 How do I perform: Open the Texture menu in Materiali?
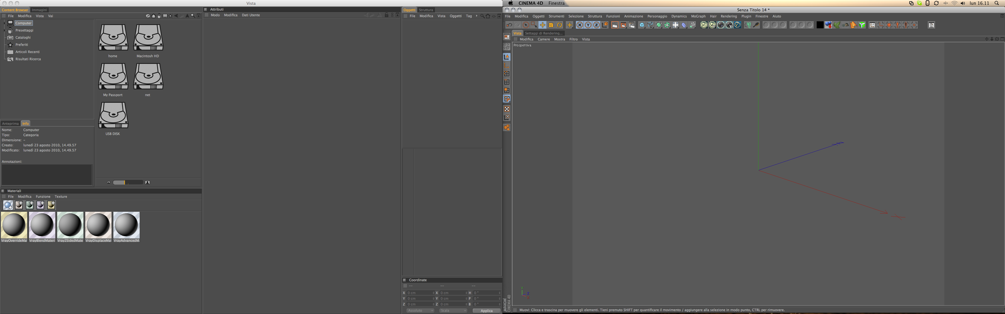click(61, 196)
